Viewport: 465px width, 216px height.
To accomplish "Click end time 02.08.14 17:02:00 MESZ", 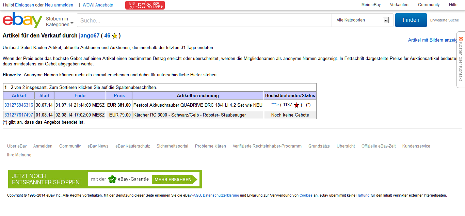I will pos(80,115).
